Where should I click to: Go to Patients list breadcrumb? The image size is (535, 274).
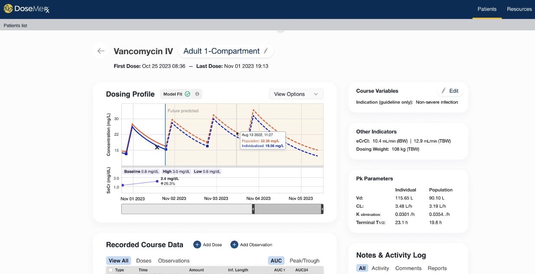[16, 26]
